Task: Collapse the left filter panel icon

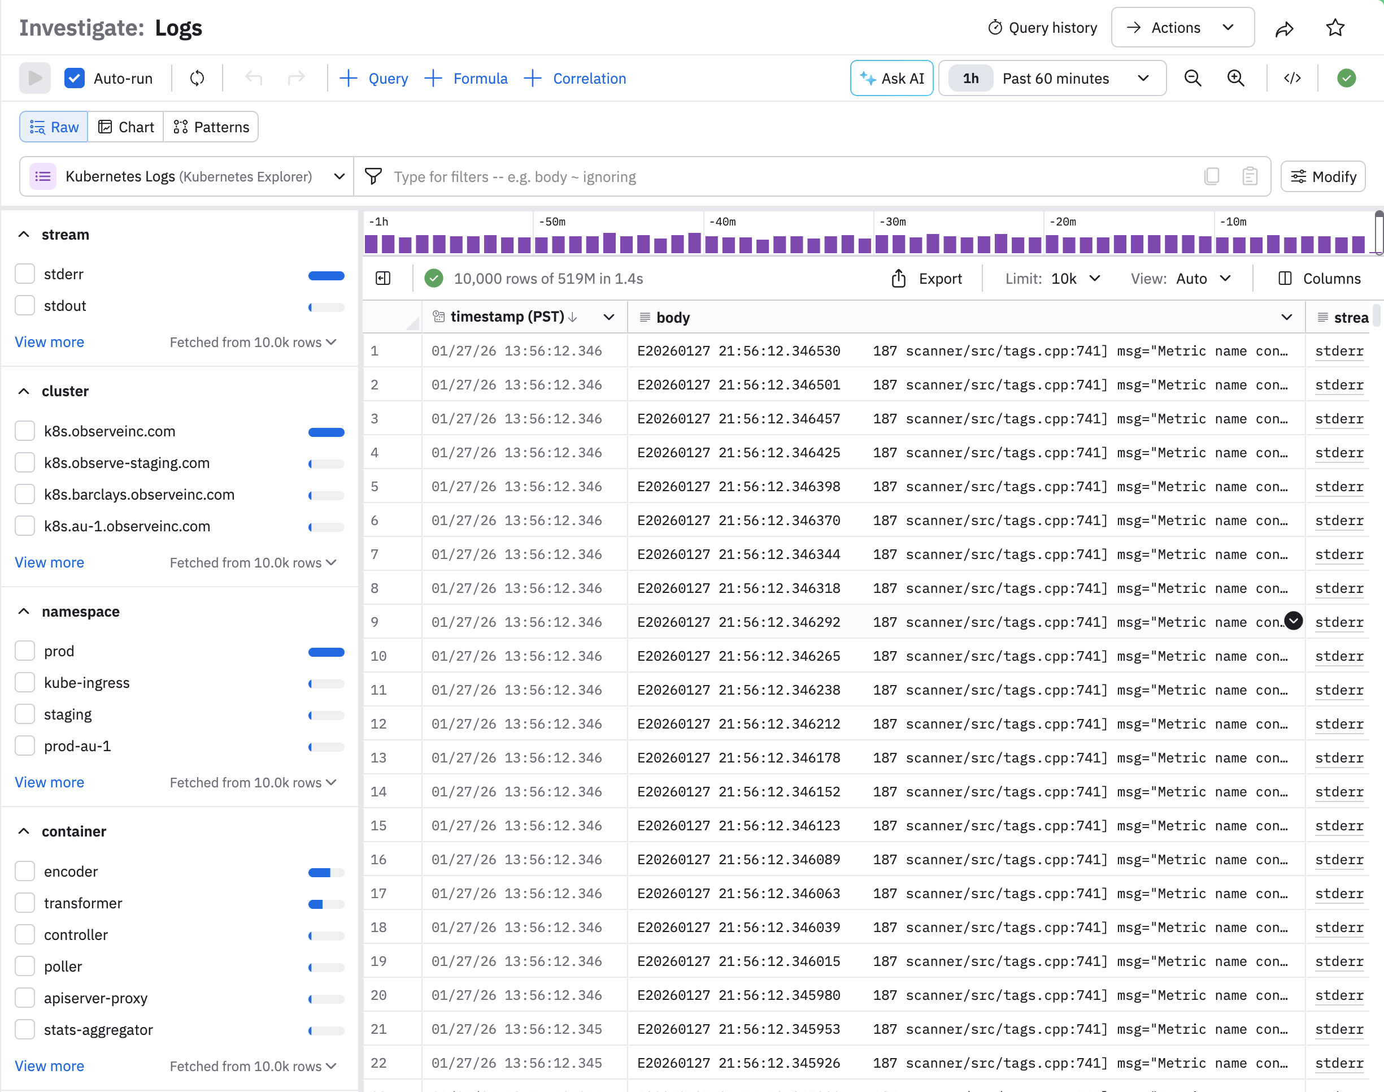Action: [x=384, y=278]
